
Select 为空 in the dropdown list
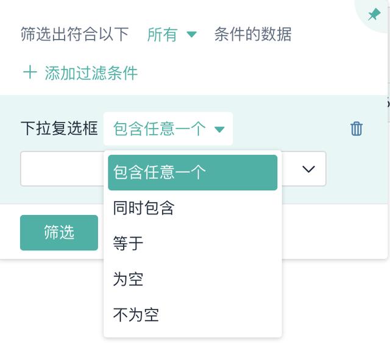click(x=129, y=279)
